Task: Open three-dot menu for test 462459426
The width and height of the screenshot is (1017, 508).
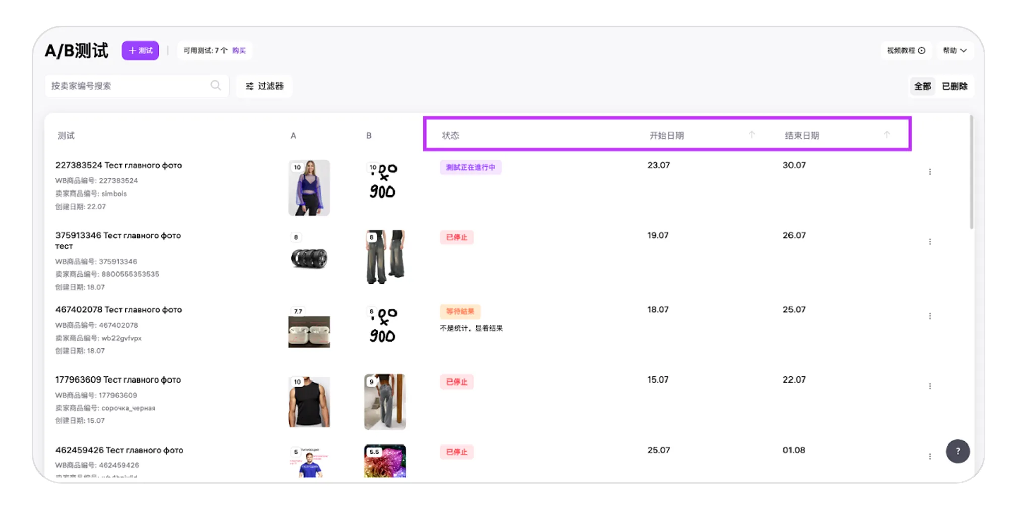Action: click(x=930, y=456)
